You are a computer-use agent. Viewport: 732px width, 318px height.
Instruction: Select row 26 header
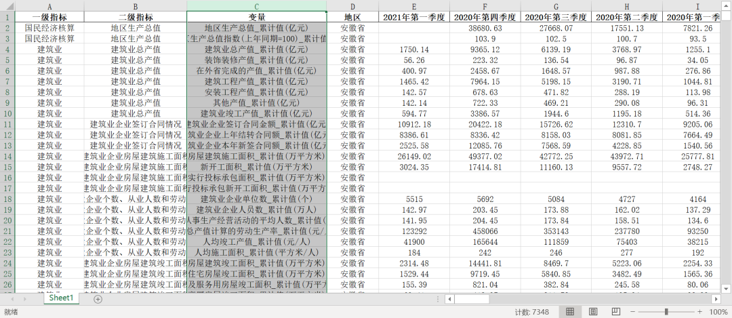click(7, 284)
